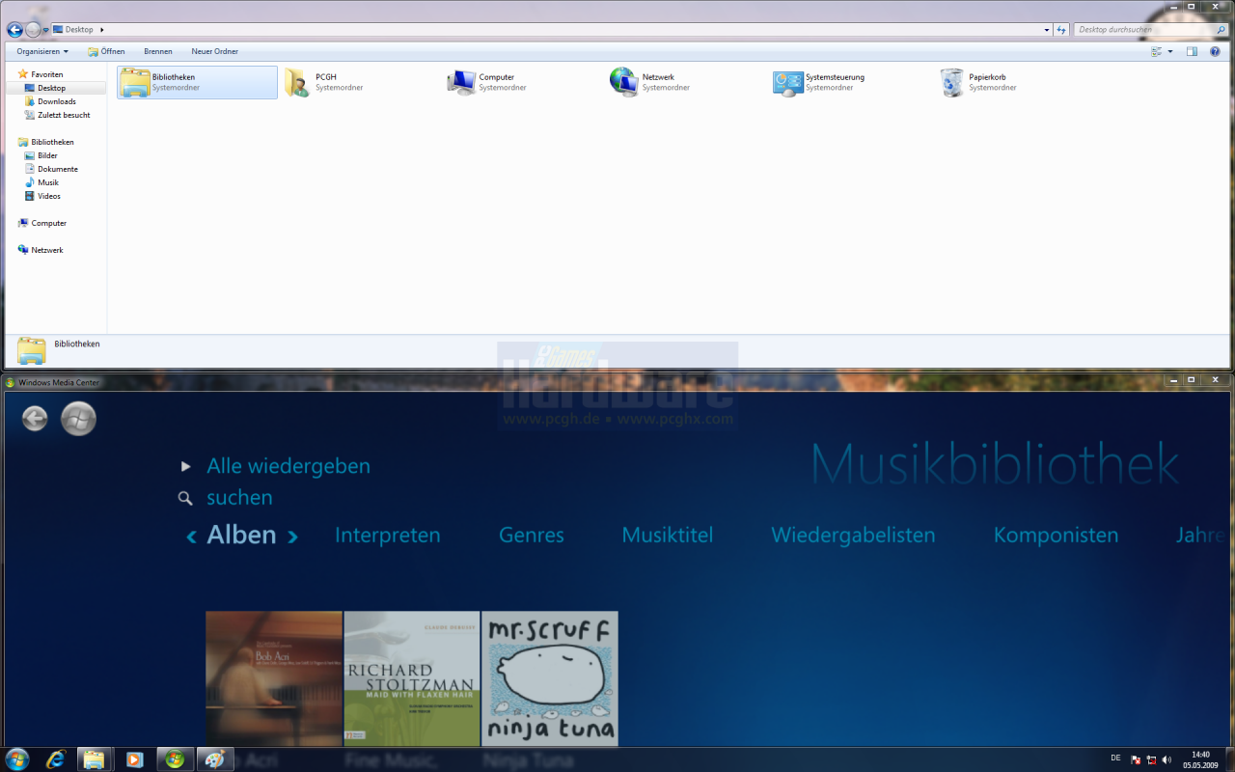Switch to the Musiktitel category
Viewport: 1235px width, 772px height.
click(x=668, y=536)
